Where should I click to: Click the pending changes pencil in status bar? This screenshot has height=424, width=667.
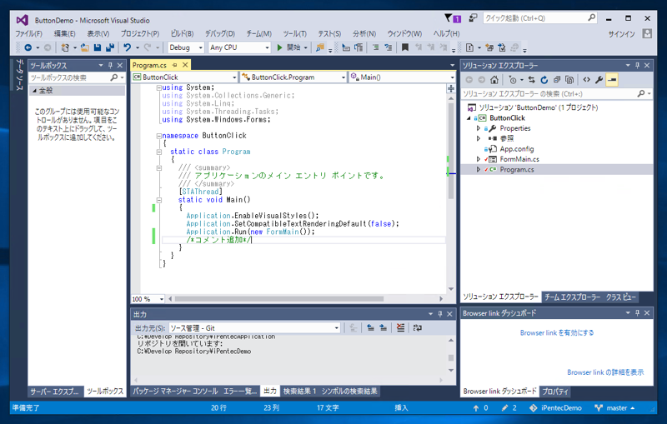(x=504, y=408)
